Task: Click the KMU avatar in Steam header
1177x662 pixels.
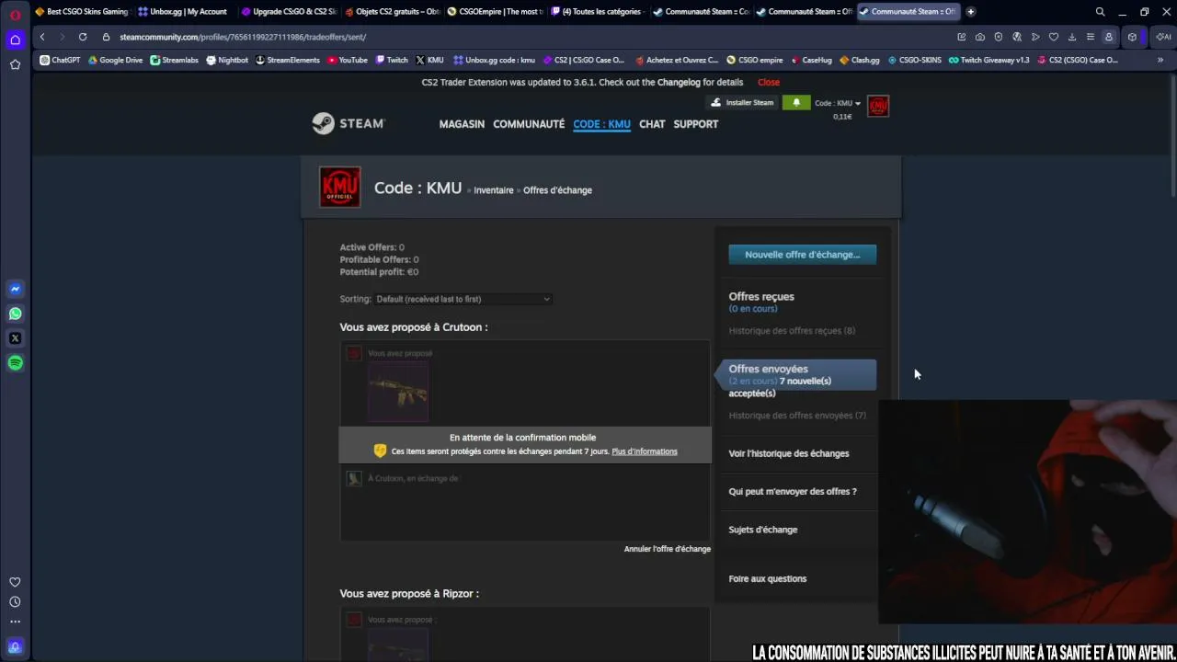Action: click(878, 106)
